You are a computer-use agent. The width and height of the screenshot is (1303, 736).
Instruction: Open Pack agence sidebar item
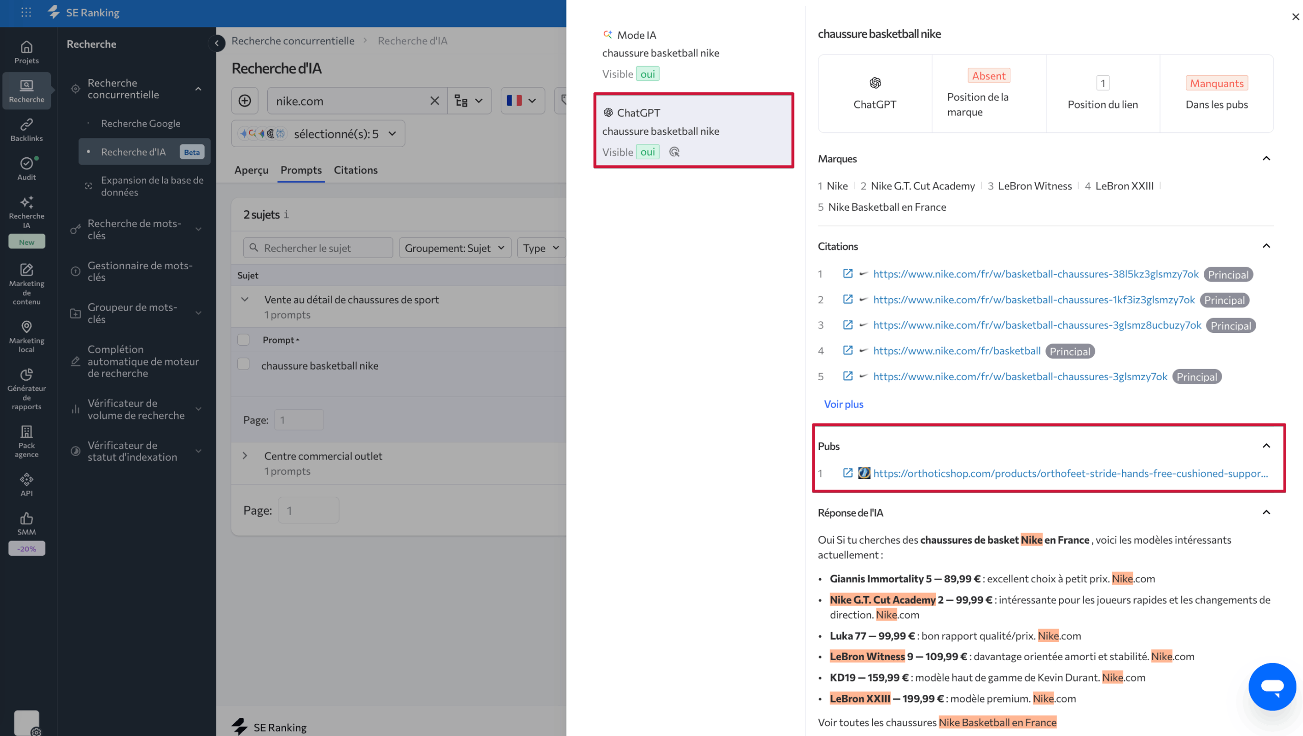point(26,441)
